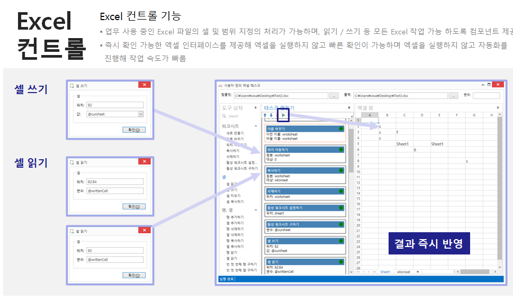Click the green dot on the 셀 쓰기 task
The image size is (513, 301).
click(341, 241)
